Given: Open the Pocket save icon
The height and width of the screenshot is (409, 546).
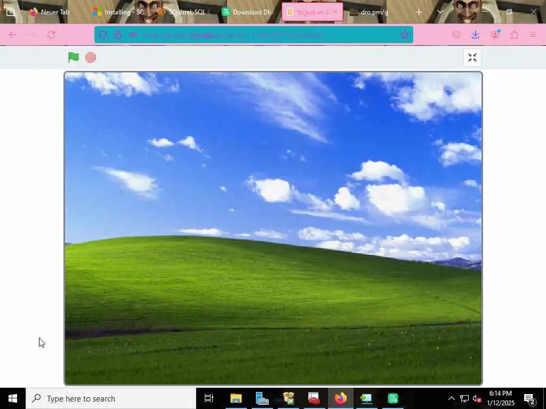Looking at the screenshot, I should pyautogui.click(x=456, y=35).
